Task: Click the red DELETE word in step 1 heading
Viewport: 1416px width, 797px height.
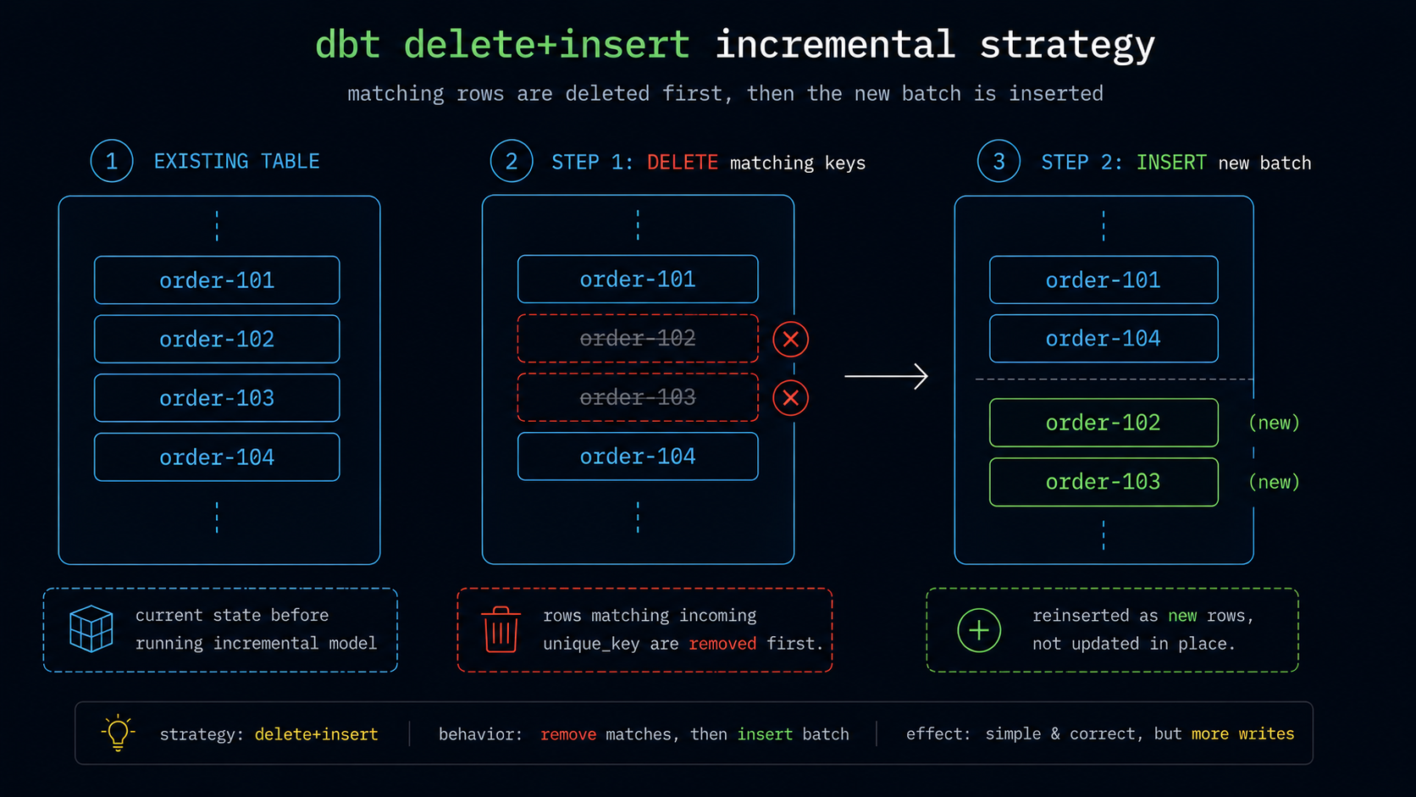Action: 682,162
